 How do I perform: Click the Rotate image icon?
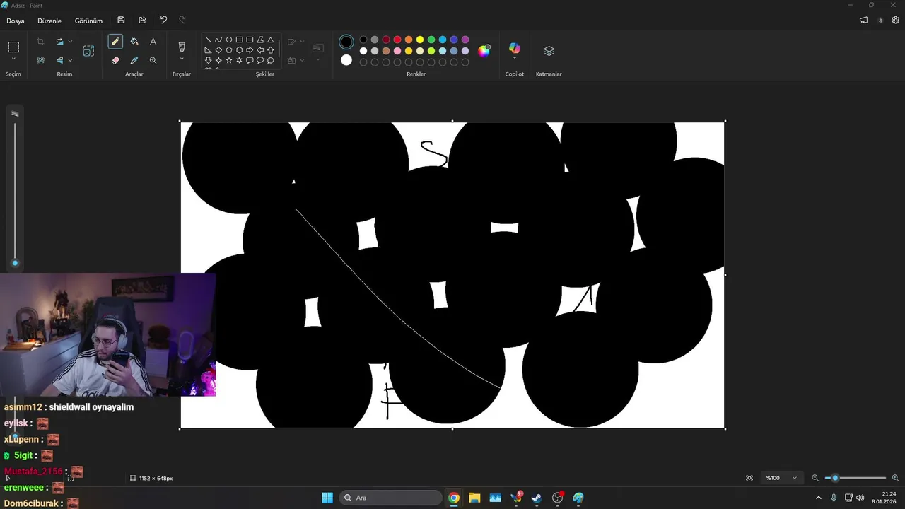tap(59, 42)
